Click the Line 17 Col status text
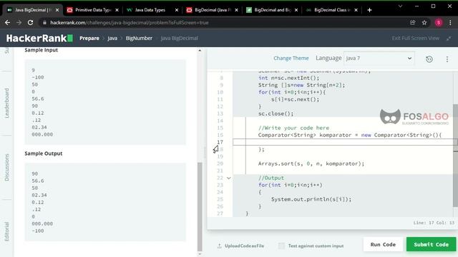Screen dimensions: 458x257 click(434, 223)
